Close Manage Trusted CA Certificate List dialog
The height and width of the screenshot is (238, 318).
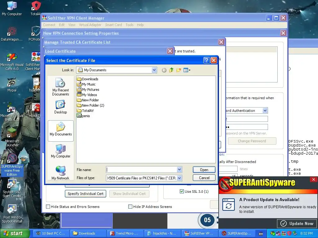[221, 42]
